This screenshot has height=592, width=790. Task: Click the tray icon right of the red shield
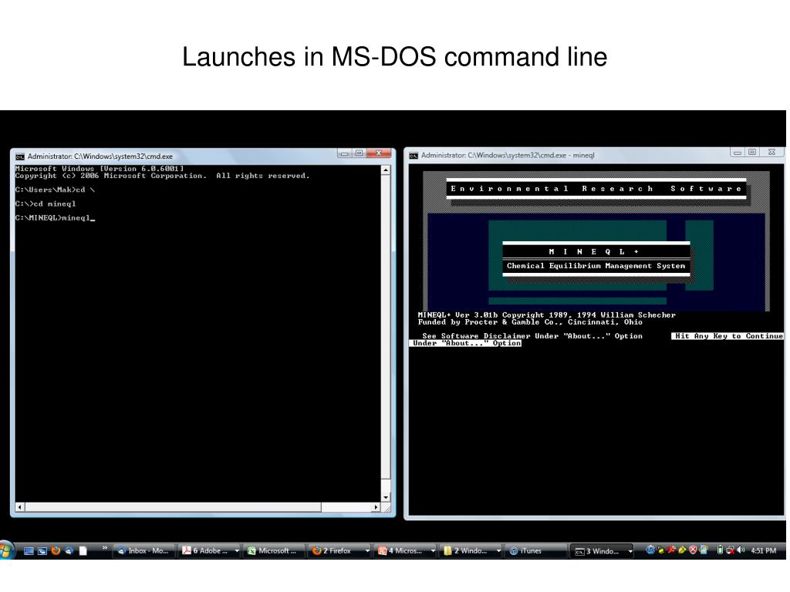pos(704,550)
